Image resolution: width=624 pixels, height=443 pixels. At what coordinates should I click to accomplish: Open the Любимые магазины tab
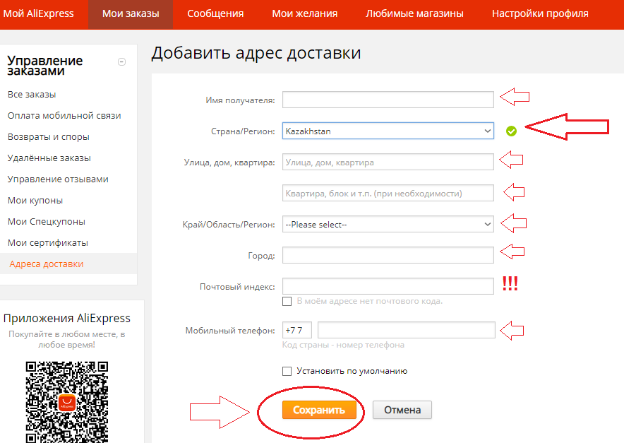[414, 13]
